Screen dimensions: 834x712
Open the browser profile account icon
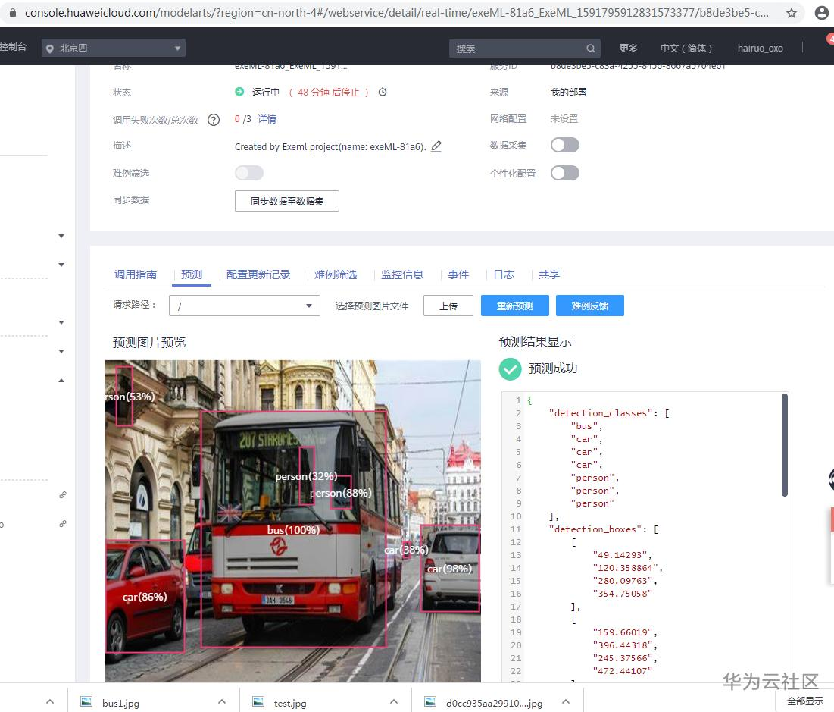[822, 13]
